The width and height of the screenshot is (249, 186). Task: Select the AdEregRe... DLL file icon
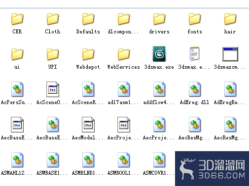[230, 89]
